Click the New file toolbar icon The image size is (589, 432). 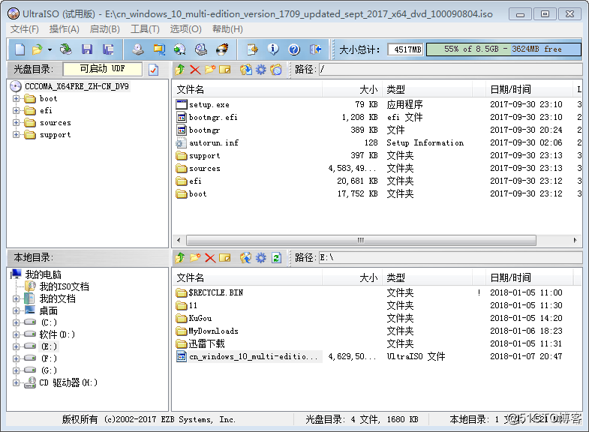tap(20, 49)
